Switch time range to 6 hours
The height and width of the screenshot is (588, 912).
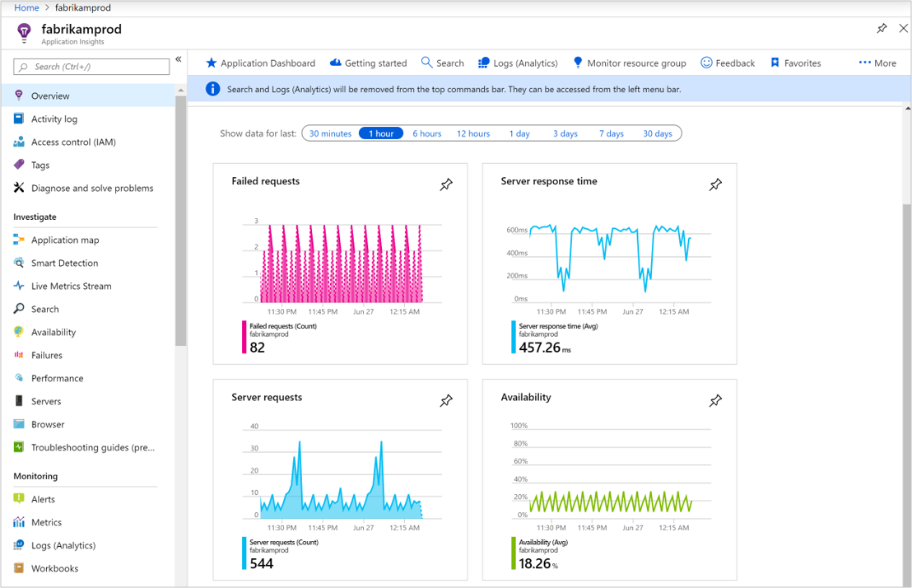click(x=426, y=133)
